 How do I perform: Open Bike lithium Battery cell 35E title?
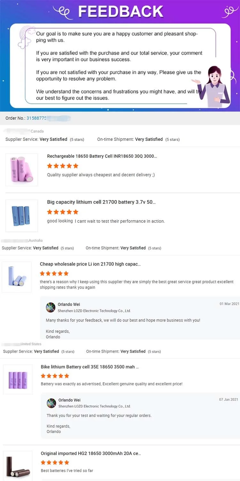pyautogui.click(x=90, y=367)
